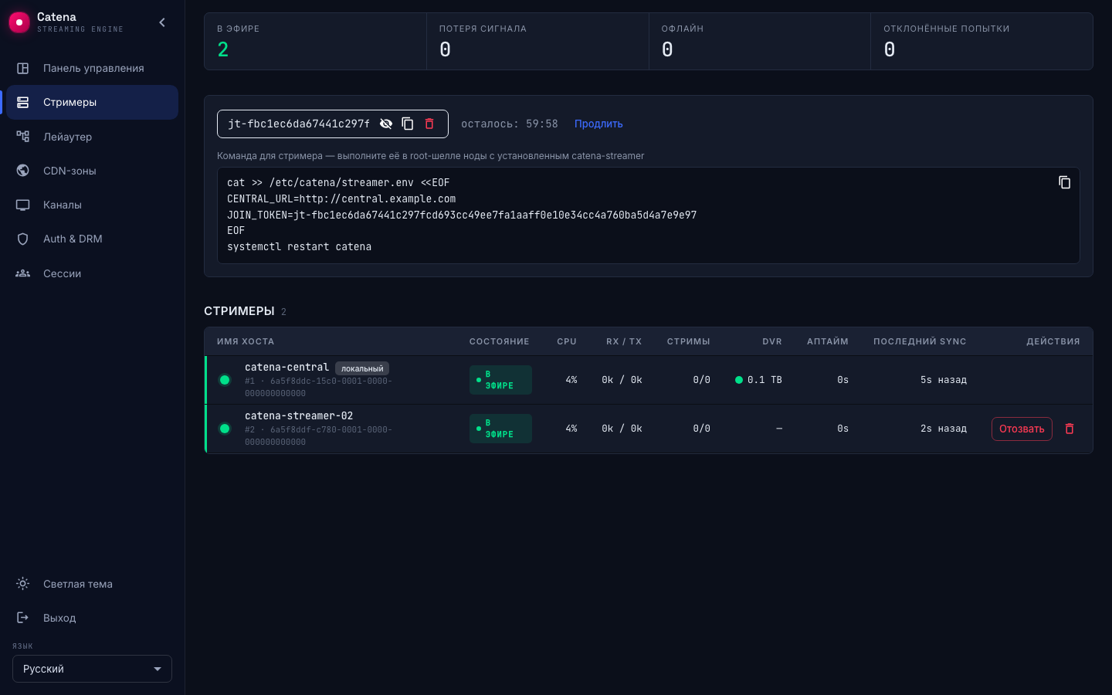The image size is (1112, 695).
Task: Click the CENTRAL_URL line in the command
Action: 341,198
